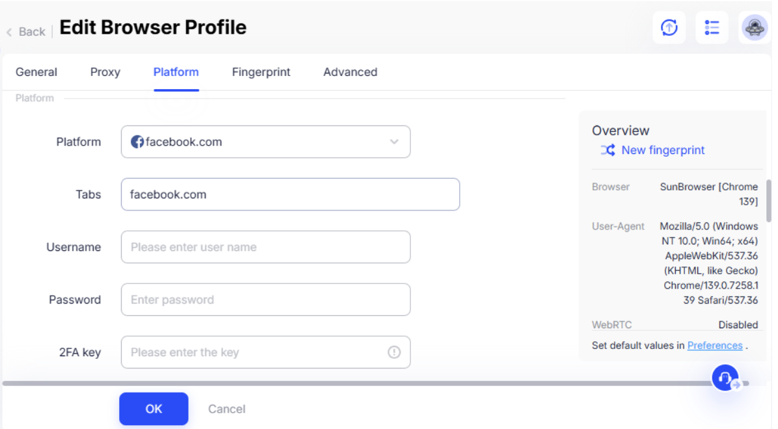
Task: Switch to the General tab
Action: tap(36, 72)
